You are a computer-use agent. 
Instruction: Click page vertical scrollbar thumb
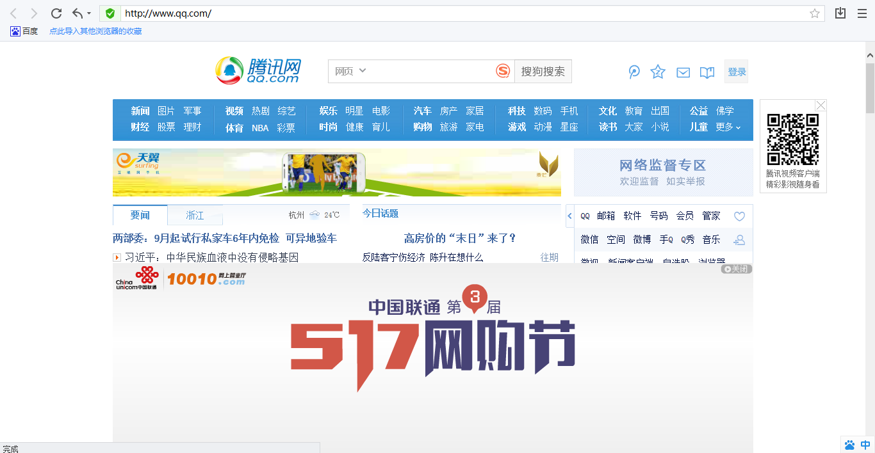click(x=870, y=88)
